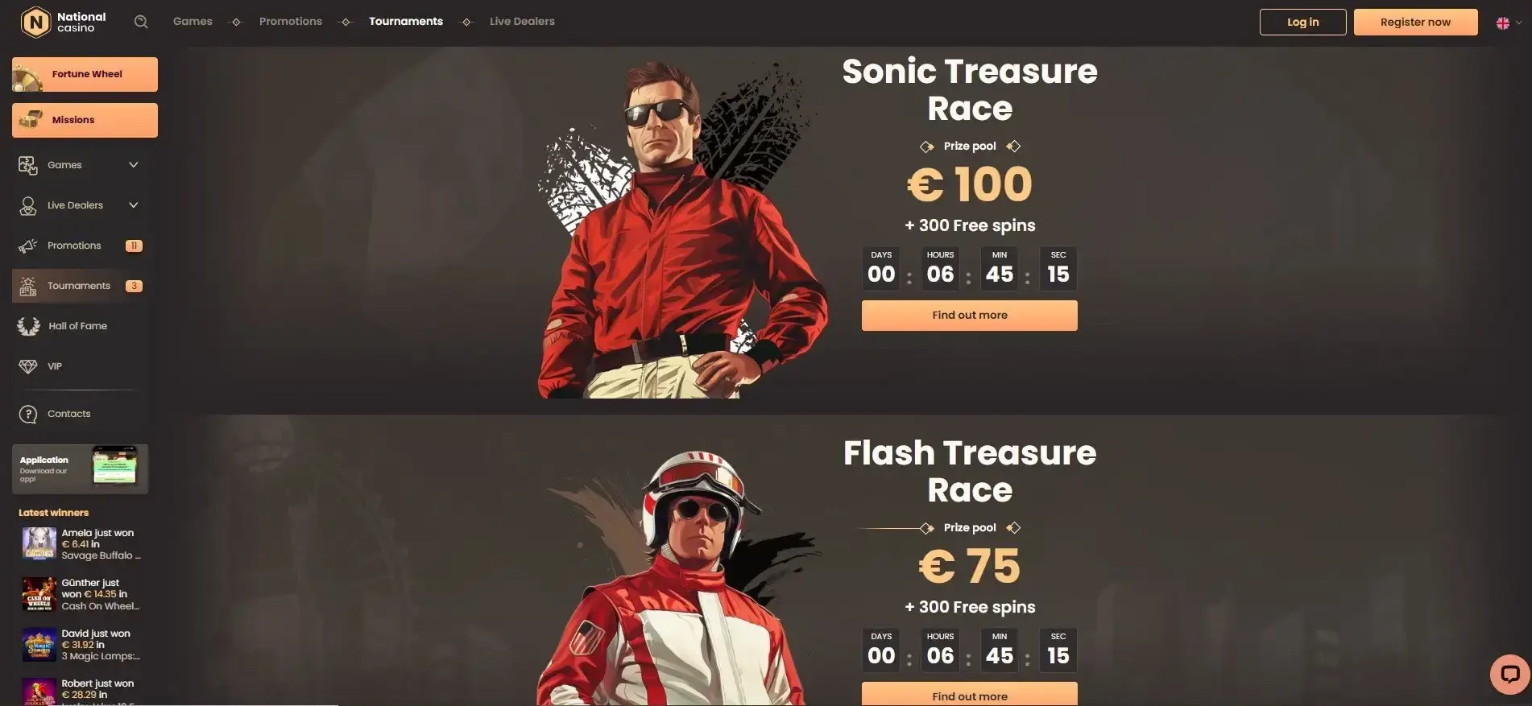1532x706 pixels.
Task: Click the Contacts question mark icon
Action: 28,414
